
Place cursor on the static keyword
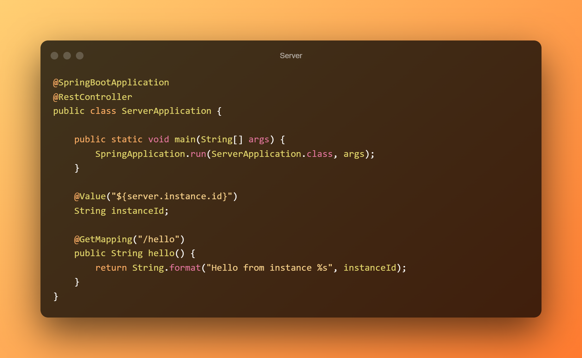(127, 139)
